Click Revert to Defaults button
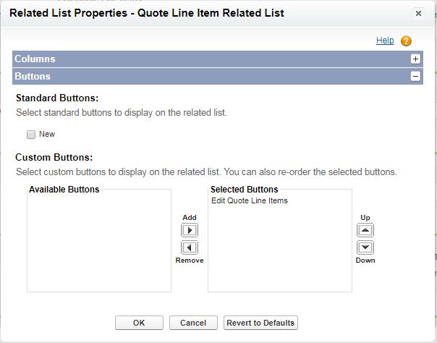437x343 pixels. tap(260, 323)
